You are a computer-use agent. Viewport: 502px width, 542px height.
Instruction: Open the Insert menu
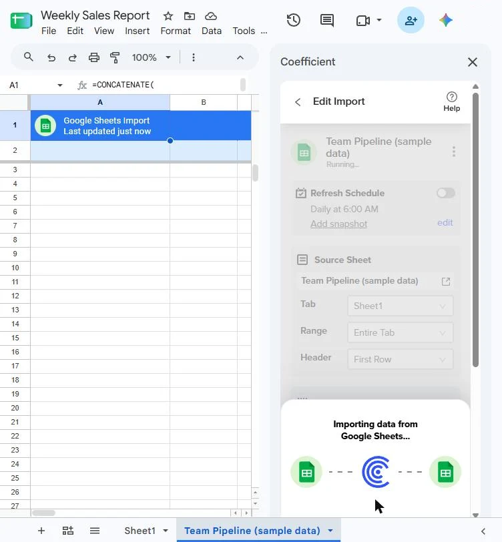coord(138,31)
